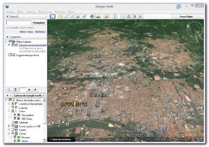Image resolution: width=209 pixels, height=147 pixels.
Task: Click the Save Image toolbar icon
Action: 134,17
